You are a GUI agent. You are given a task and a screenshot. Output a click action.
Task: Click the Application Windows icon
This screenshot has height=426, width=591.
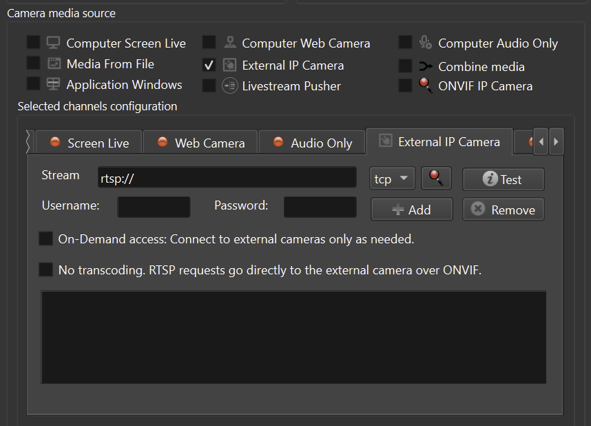pyautogui.click(x=54, y=85)
